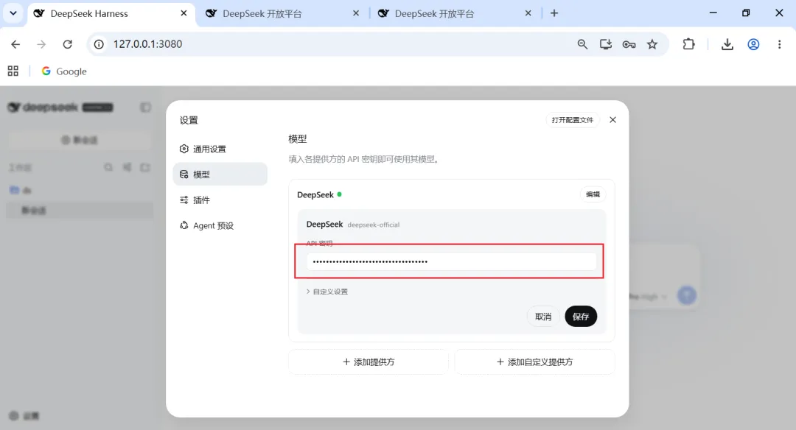Click 取消 button
Screen dimensions: 796x430
click(x=543, y=317)
